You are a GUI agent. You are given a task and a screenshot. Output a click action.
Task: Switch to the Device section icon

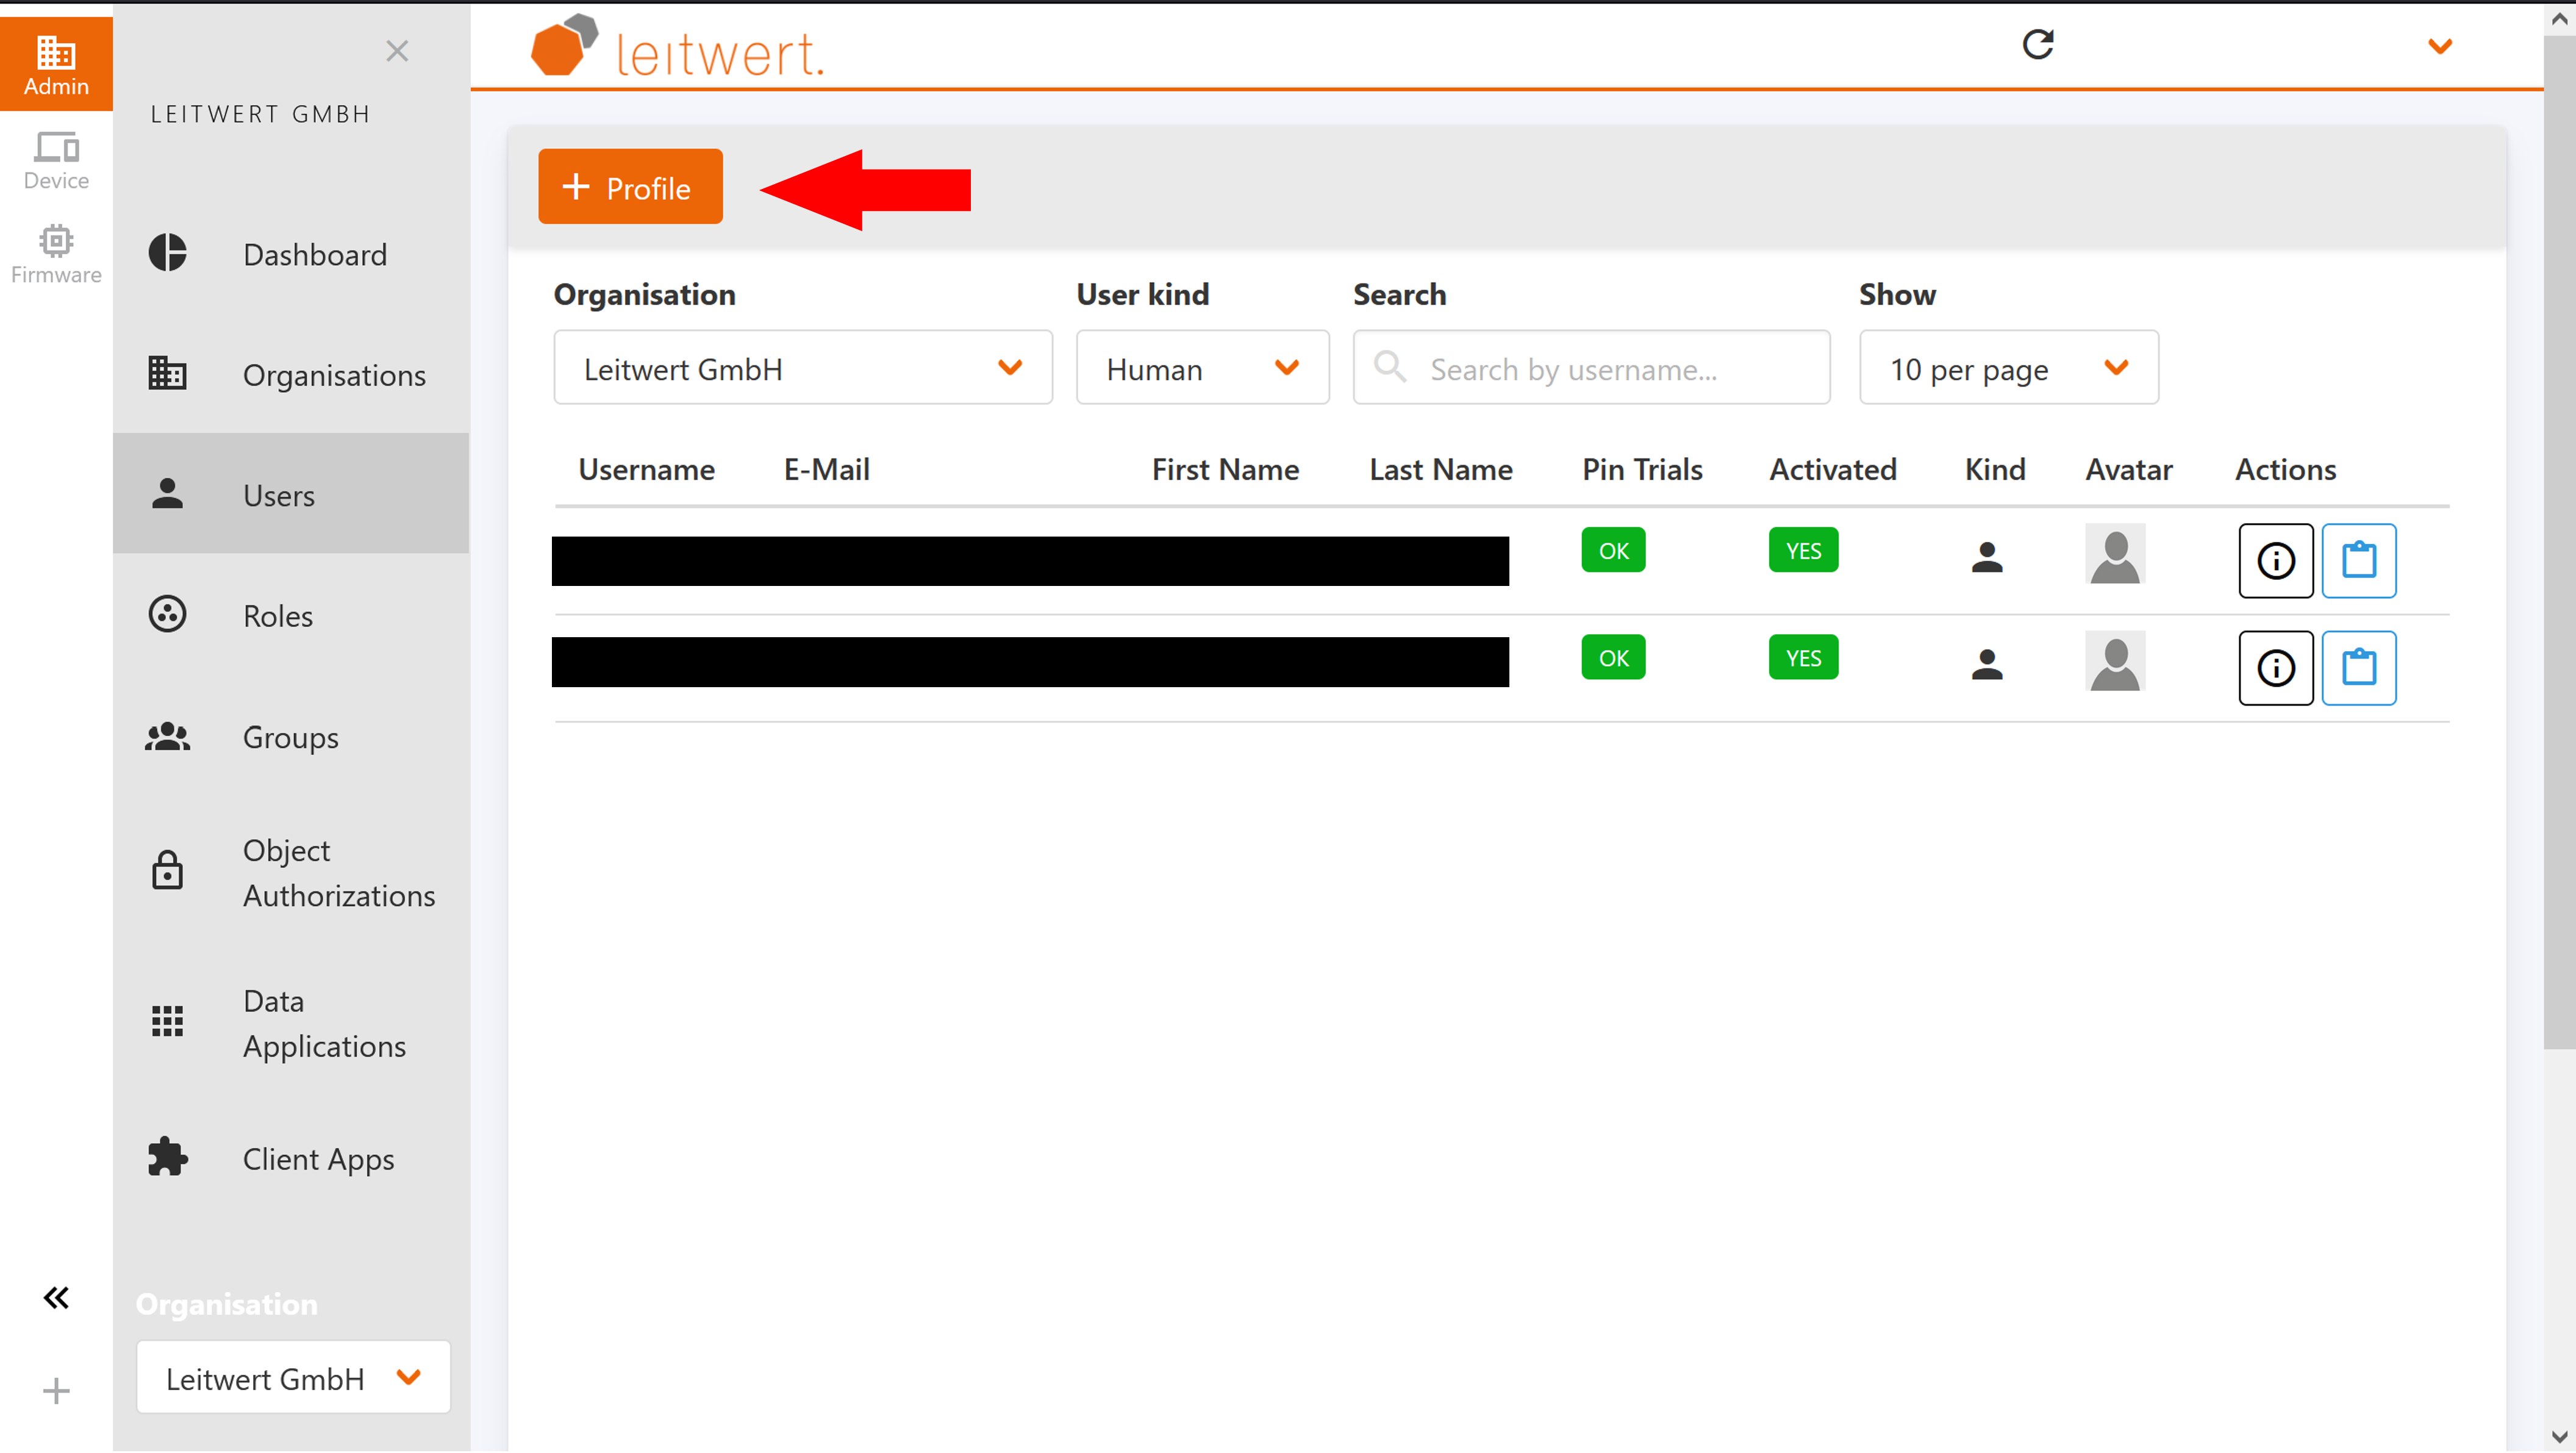pyautogui.click(x=56, y=160)
